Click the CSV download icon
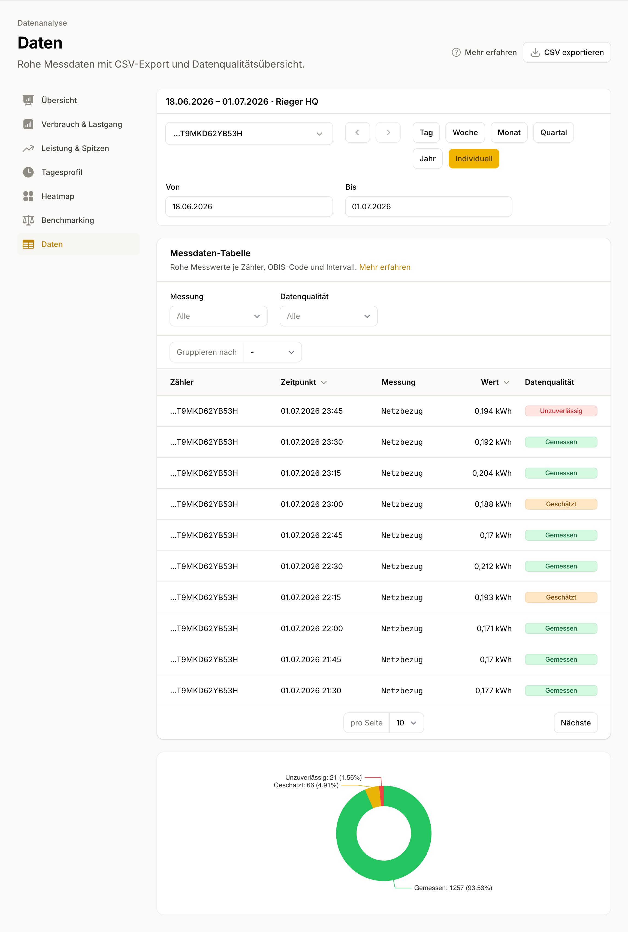The image size is (628, 932). (535, 52)
